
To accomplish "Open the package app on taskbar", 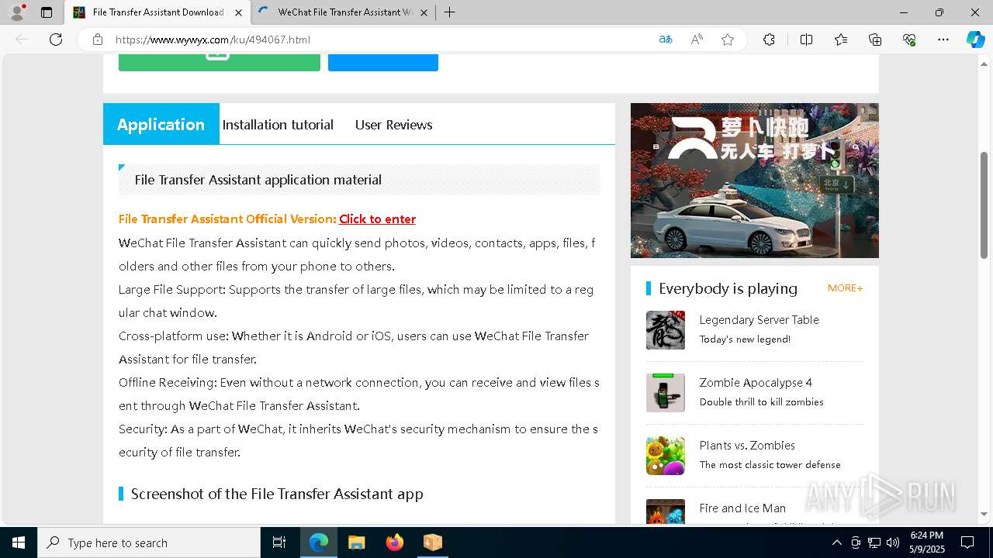I will (432, 542).
